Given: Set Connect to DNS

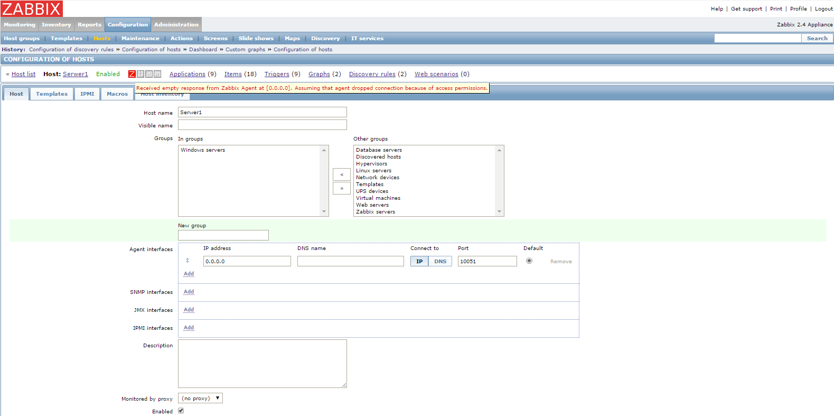Looking at the screenshot, I should pos(441,261).
